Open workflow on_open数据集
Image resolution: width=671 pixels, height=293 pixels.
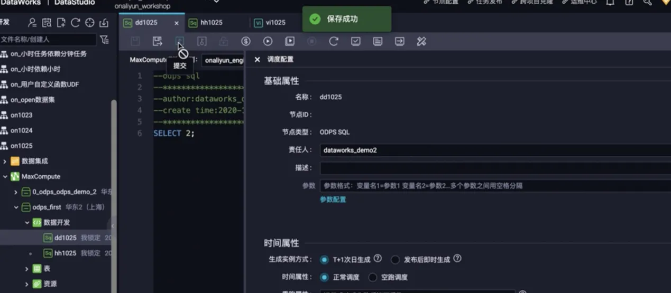pos(33,100)
